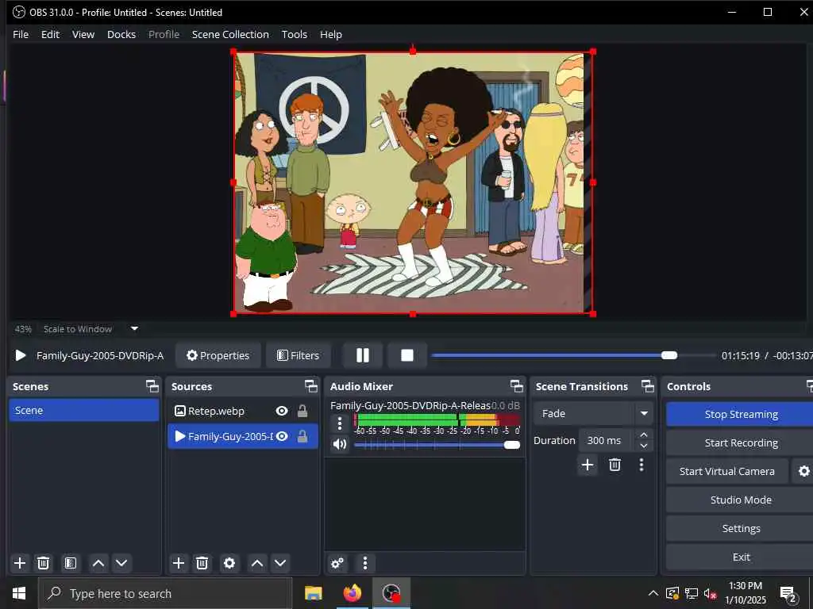This screenshot has height=609, width=813.
Task: Open selected source properties gear
Action: 229,563
